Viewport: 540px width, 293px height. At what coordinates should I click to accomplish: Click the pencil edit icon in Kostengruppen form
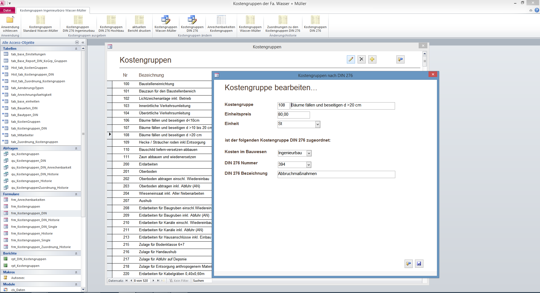[x=351, y=59]
